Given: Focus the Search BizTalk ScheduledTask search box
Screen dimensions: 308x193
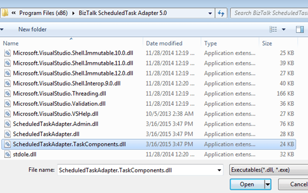Looking at the screenshot, I should tap(269, 13).
